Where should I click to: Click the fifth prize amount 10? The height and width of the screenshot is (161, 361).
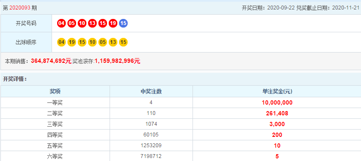pos(277,146)
